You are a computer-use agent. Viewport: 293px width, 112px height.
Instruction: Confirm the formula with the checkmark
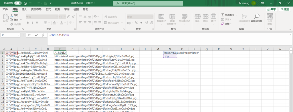click(36, 35)
